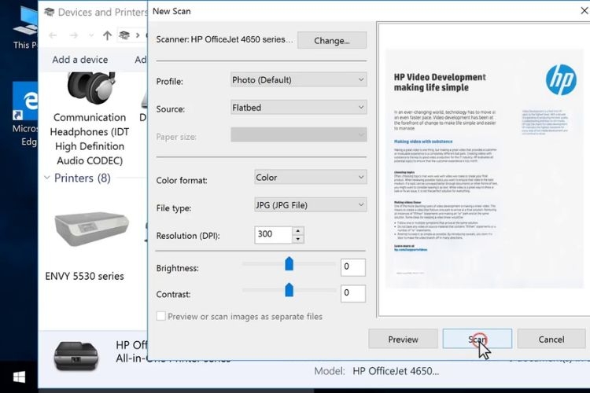The width and height of the screenshot is (590, 393).
Task: Click the Scanner: HP OfficeJet 4650 series label
Action: click(x=224, y=39)
